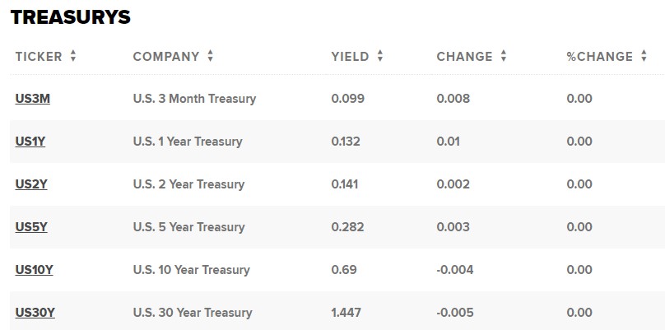Sort by the TICKER column arrows
Viewport: 665px width, 330px height.
point(73,56)
